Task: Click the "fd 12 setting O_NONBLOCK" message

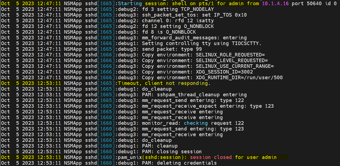Action: (x=178, y=26)
